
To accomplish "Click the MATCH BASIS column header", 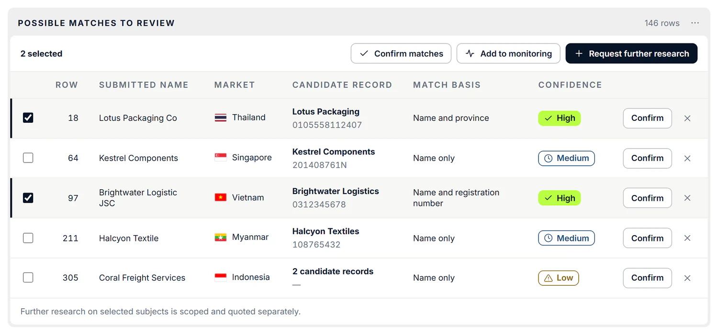I will 447,85.
